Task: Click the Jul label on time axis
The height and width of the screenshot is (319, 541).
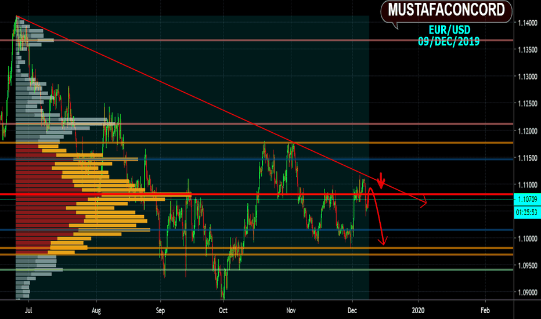Action: pyautogui.click(x=28, y=310)
